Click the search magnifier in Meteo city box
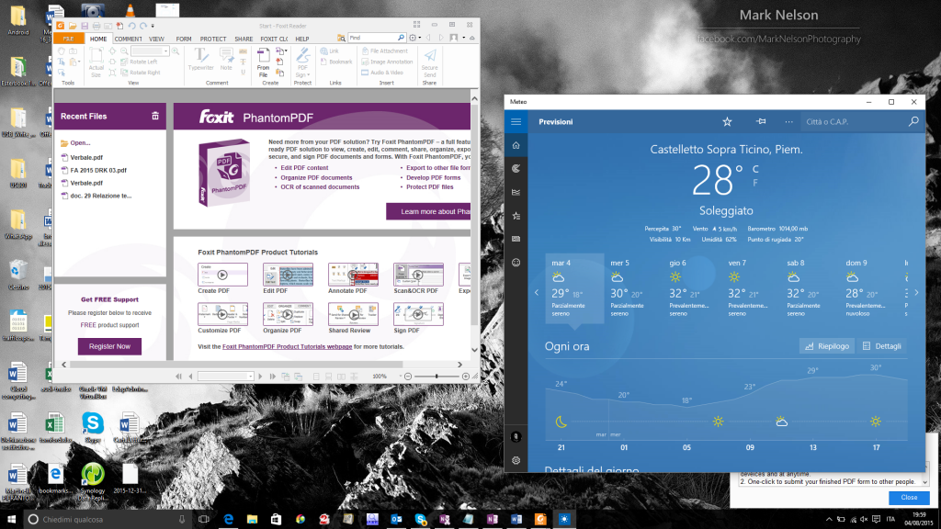The width and height of the screenshot is (941, 529). tap(913, 121)
